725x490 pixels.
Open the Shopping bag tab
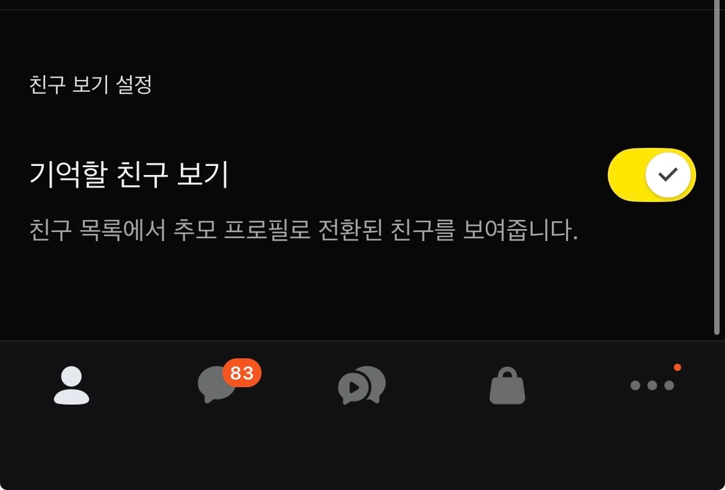(507, 385)
